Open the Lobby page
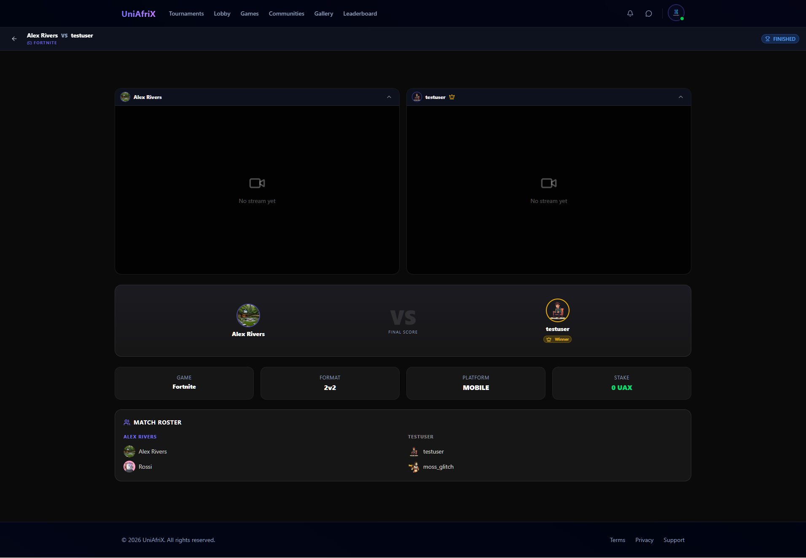This screenshot has height=558, width=806. tap(222, 13)
